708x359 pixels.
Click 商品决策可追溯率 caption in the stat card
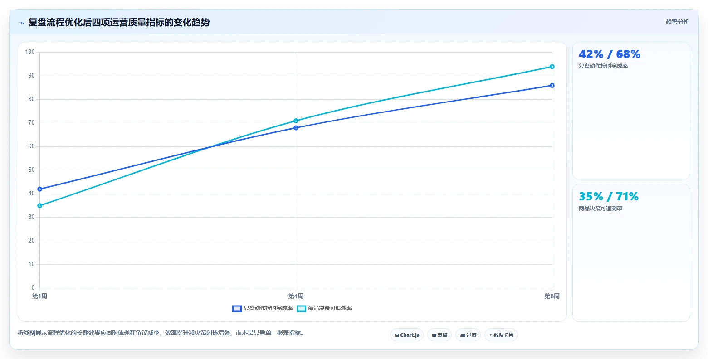601,209
